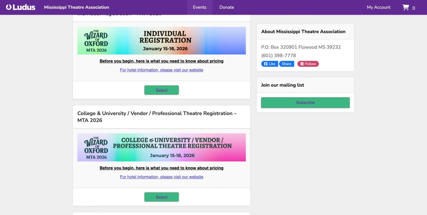Image resolution: width=427 pixels, height=215 pixels.
Task: Click the Instagram Follow button
Action: point(308,64)
